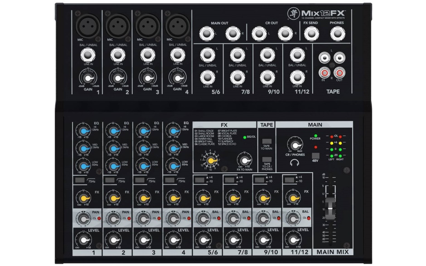426x266 pixels.
Task: Click the headphones icon under CR / PHONES
Action: click(x=295, y=163)
